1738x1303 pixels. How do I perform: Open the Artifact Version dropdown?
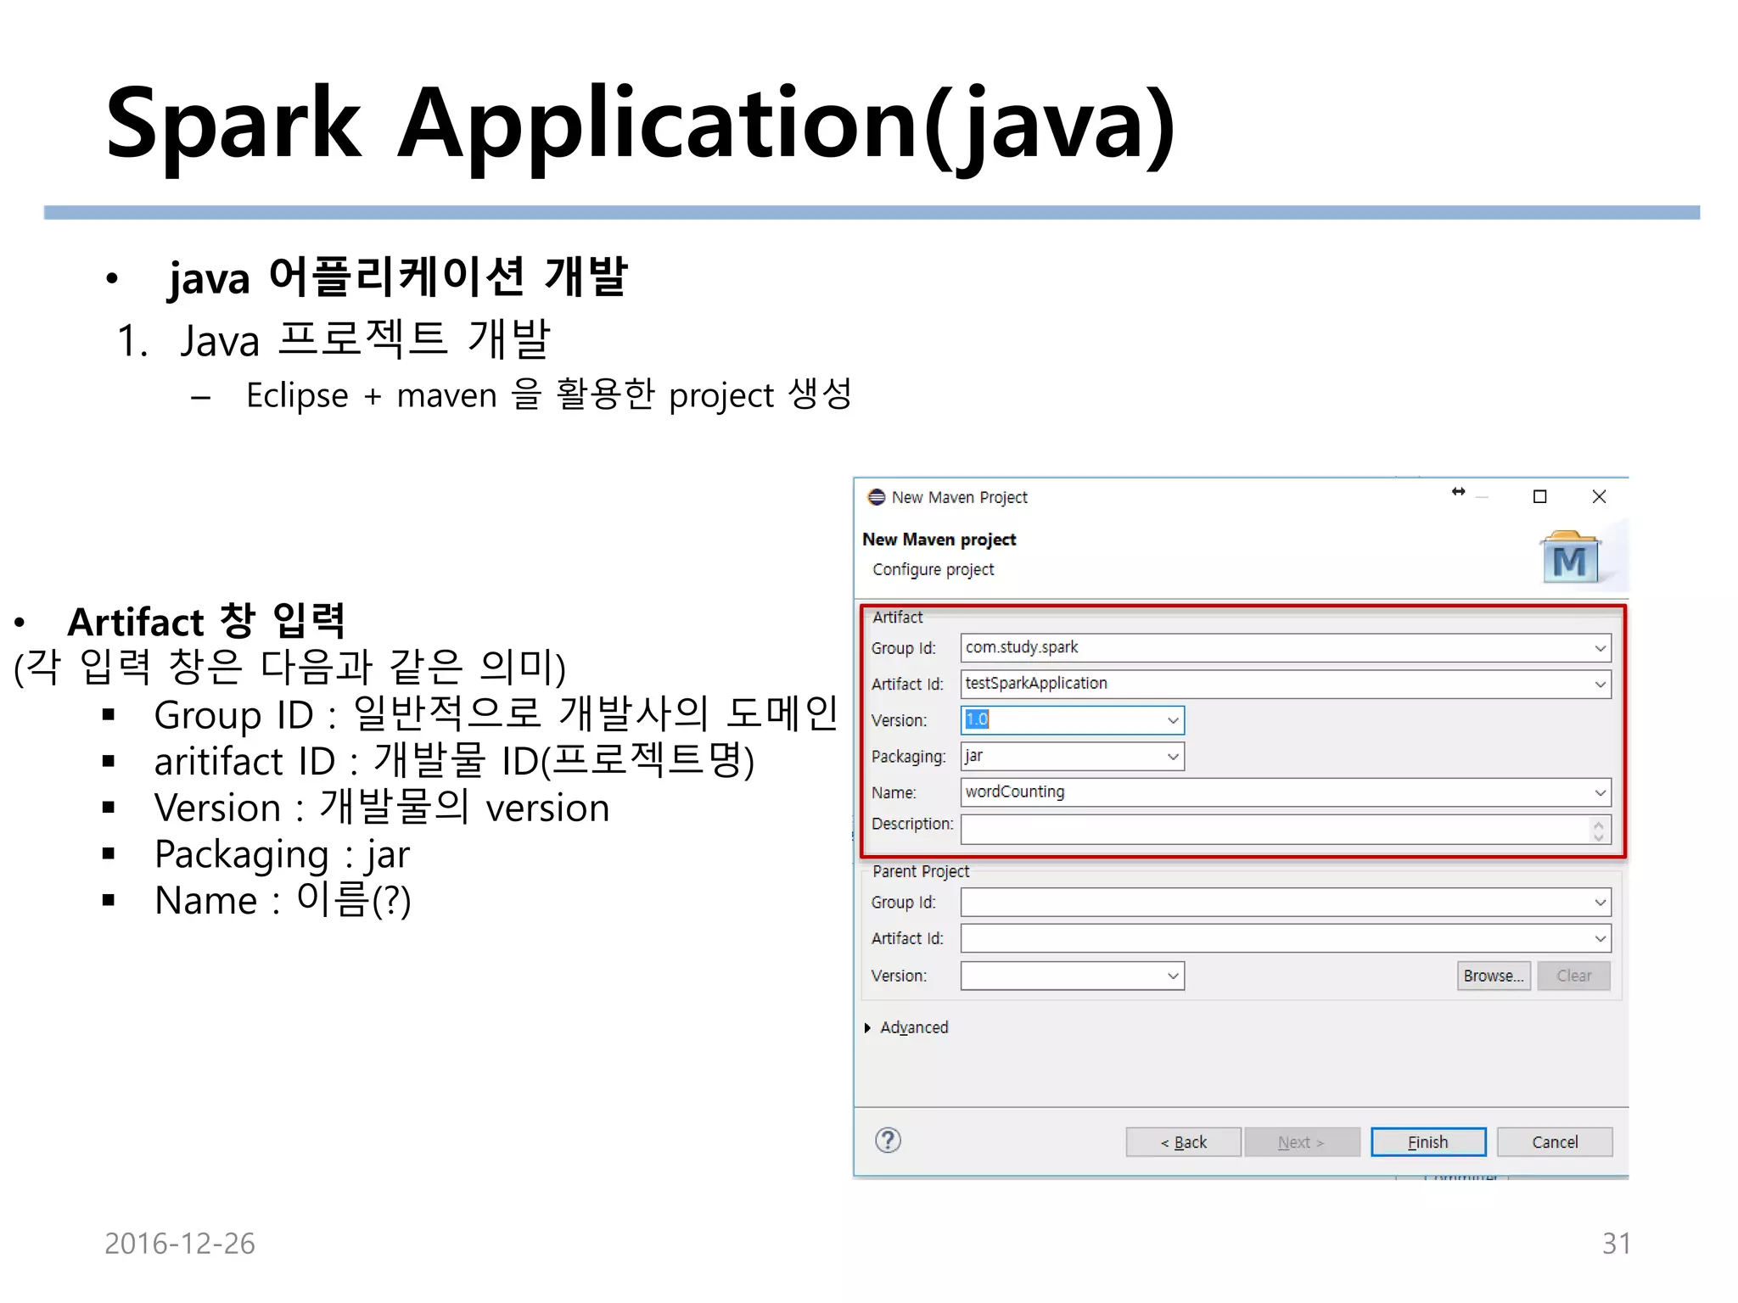pos(1173,721)
